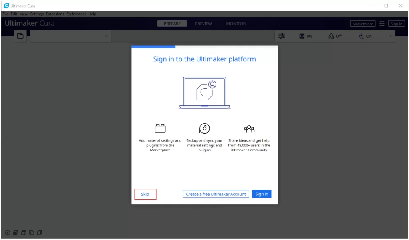Image resolution: width=409 pixels, height=240 pixels.
Task: Open the print settings sliders icon
Action: point(282,36)
